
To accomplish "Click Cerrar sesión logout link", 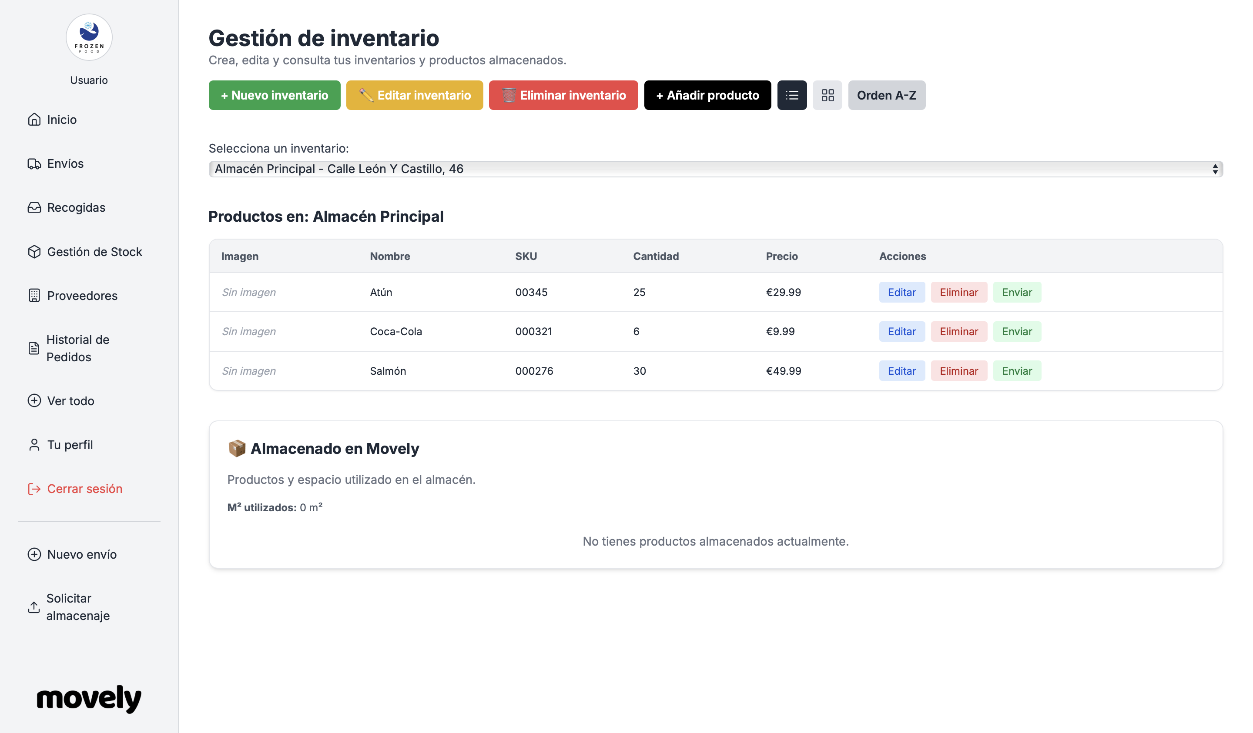I will [x=84, y=489].
